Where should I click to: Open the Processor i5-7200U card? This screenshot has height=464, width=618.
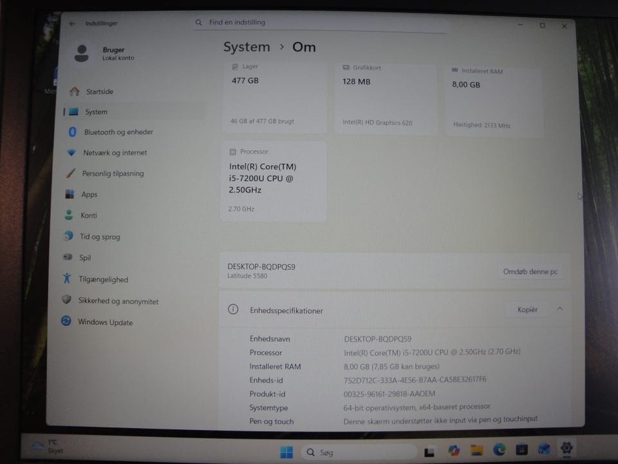coord(274,182)
